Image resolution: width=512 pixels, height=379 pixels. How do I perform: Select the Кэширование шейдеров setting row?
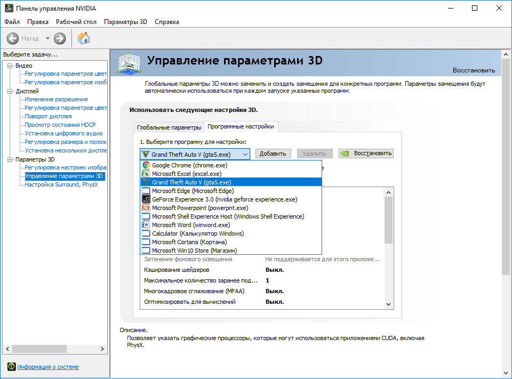click(262, 270)
